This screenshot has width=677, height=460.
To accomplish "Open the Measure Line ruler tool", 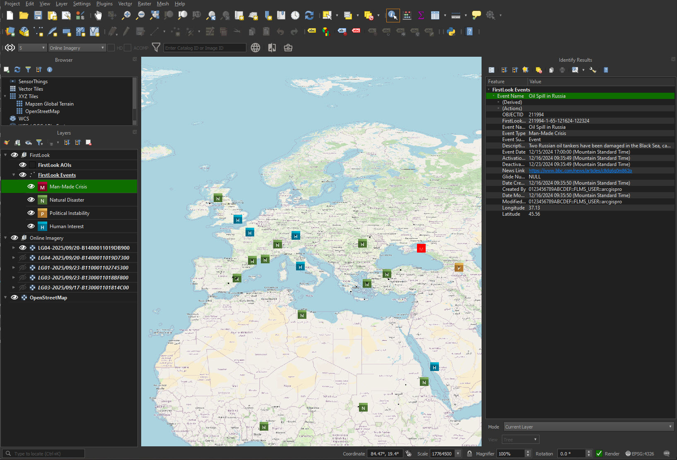I will 456,16.
